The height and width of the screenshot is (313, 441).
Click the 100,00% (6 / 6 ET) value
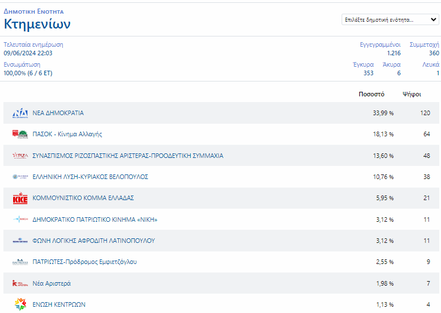[x=28, y=74]
